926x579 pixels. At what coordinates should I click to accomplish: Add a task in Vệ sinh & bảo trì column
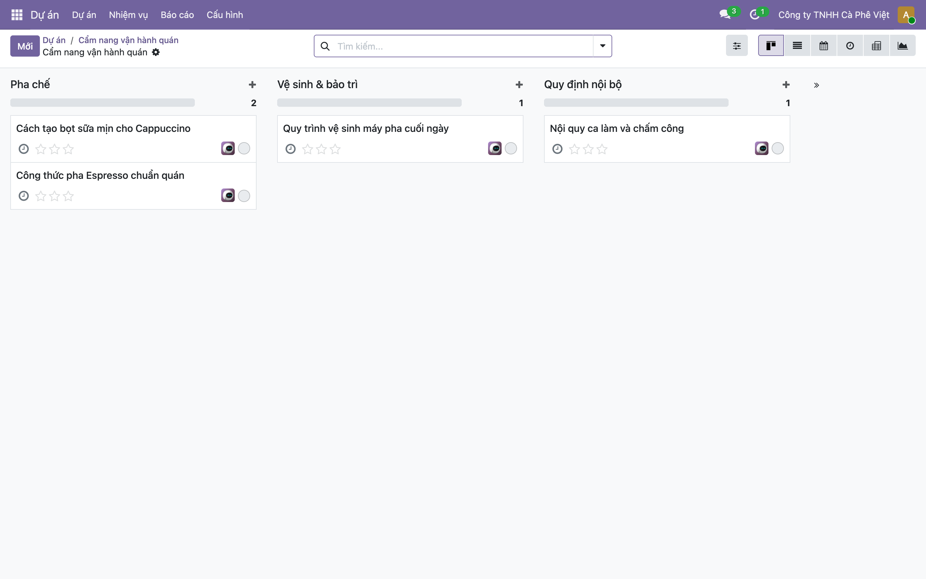tap(519, 85)
